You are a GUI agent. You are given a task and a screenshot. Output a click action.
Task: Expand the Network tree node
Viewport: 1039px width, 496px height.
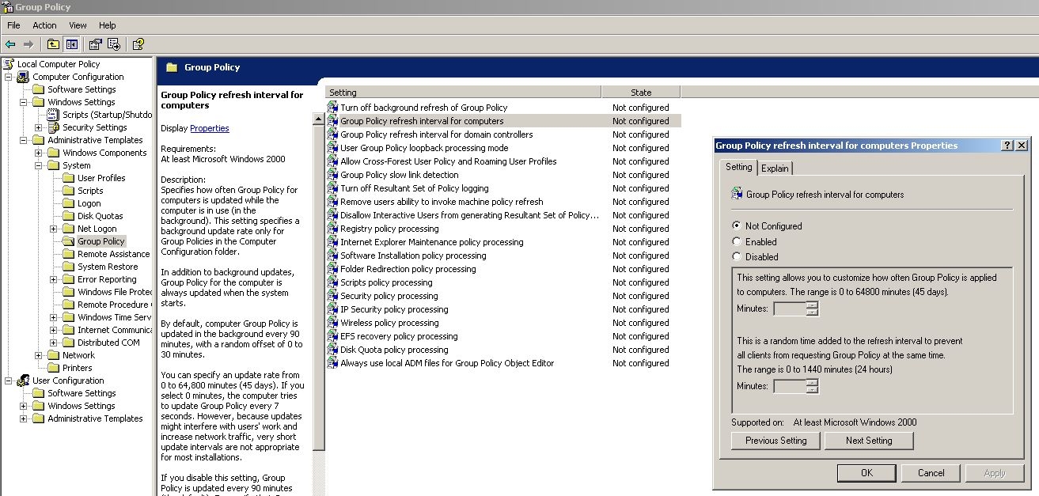click(39, 355)
